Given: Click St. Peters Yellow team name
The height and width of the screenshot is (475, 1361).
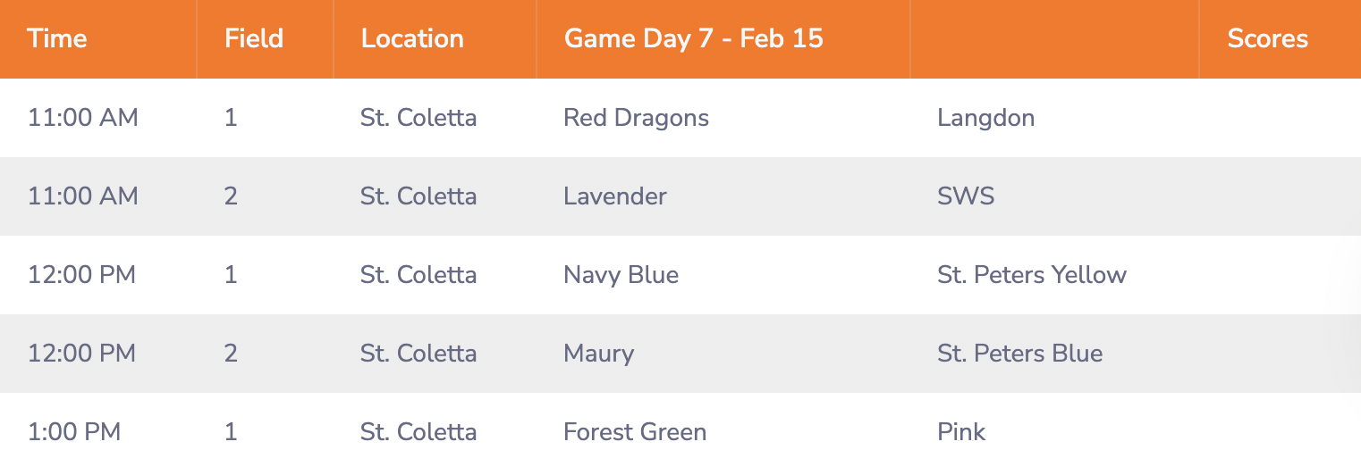Looking at the screenshot, I should [x=1032, y=275].
